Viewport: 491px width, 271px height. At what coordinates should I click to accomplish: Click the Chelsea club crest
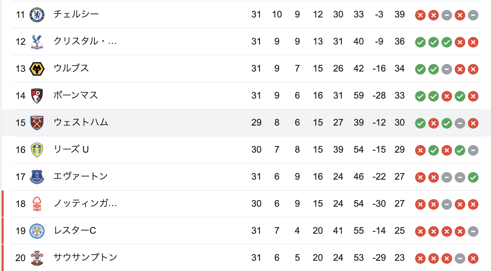tap(37, 15)
